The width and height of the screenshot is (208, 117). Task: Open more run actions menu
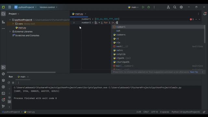154,7
